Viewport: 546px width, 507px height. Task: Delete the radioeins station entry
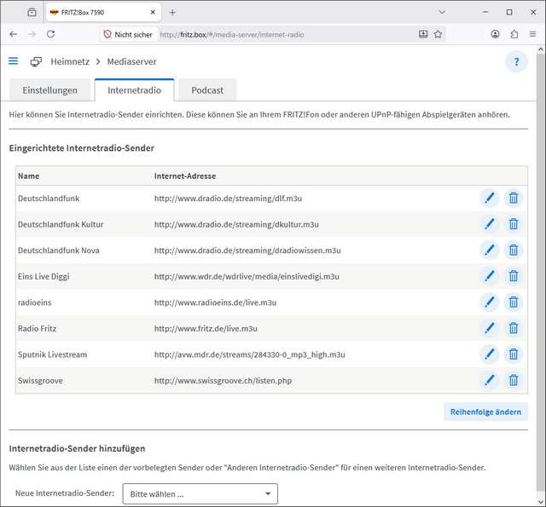click(514, 302)
